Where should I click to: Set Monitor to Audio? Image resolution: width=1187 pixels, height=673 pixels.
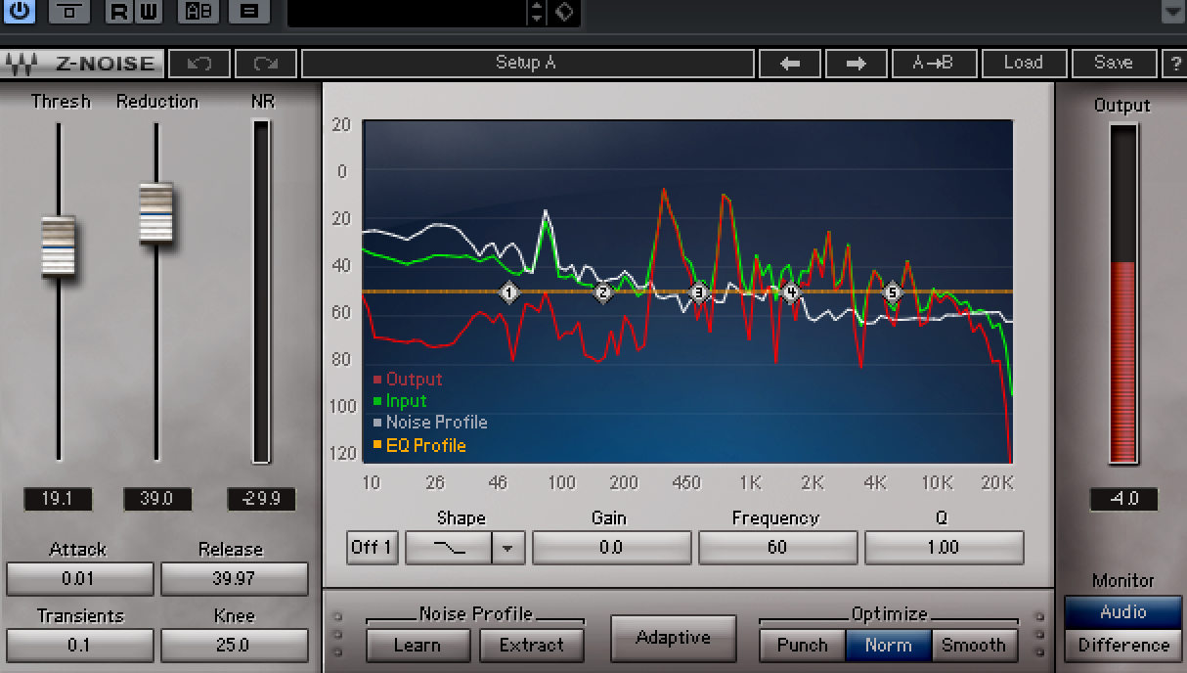pos(1123,612)
